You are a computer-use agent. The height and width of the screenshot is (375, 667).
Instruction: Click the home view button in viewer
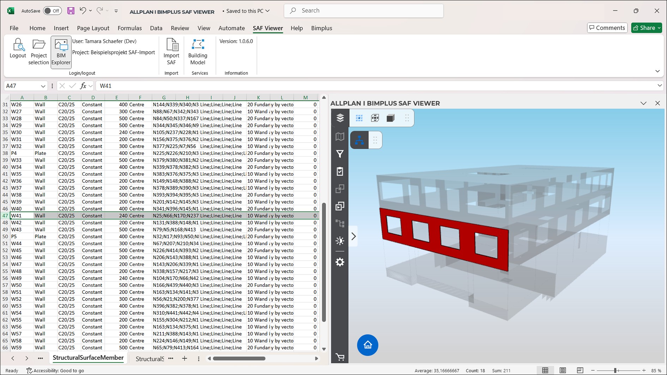click(367, 345)
